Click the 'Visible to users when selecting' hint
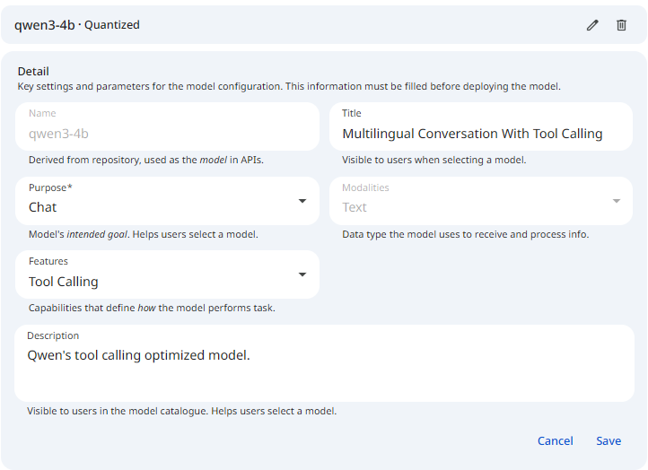The image size is (648, 470). tap(433, 161)
